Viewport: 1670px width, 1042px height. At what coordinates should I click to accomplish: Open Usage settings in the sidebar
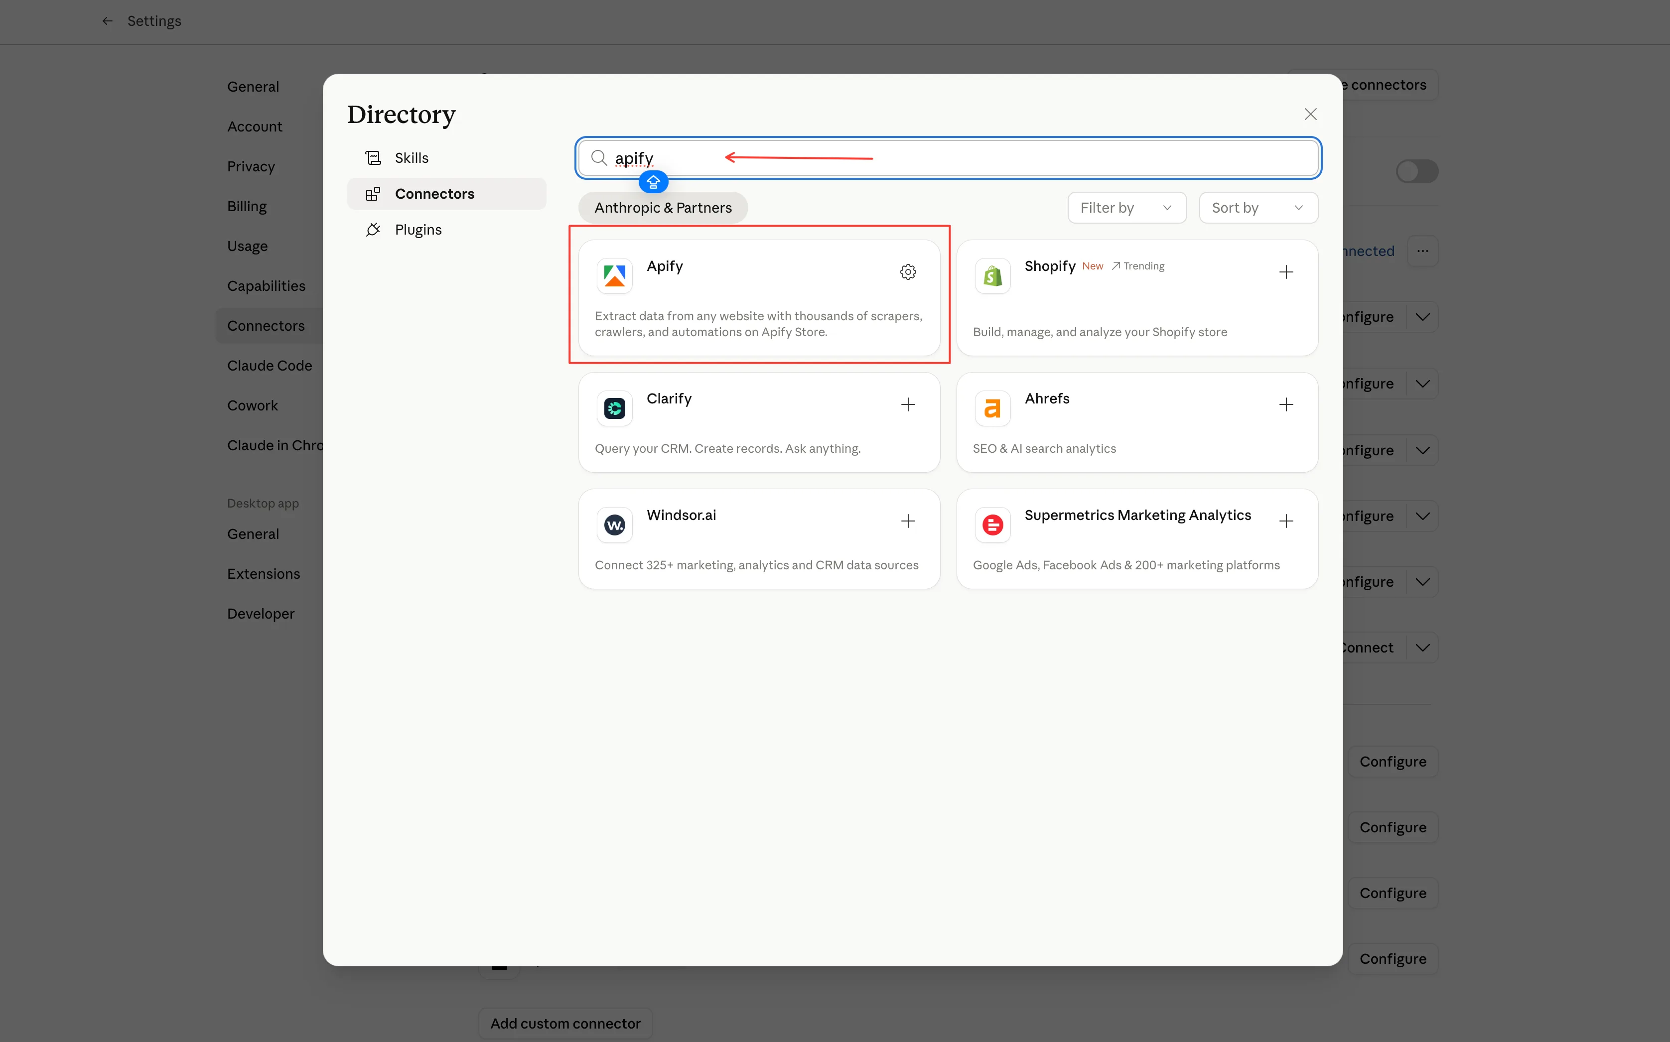tap(248, 246)
